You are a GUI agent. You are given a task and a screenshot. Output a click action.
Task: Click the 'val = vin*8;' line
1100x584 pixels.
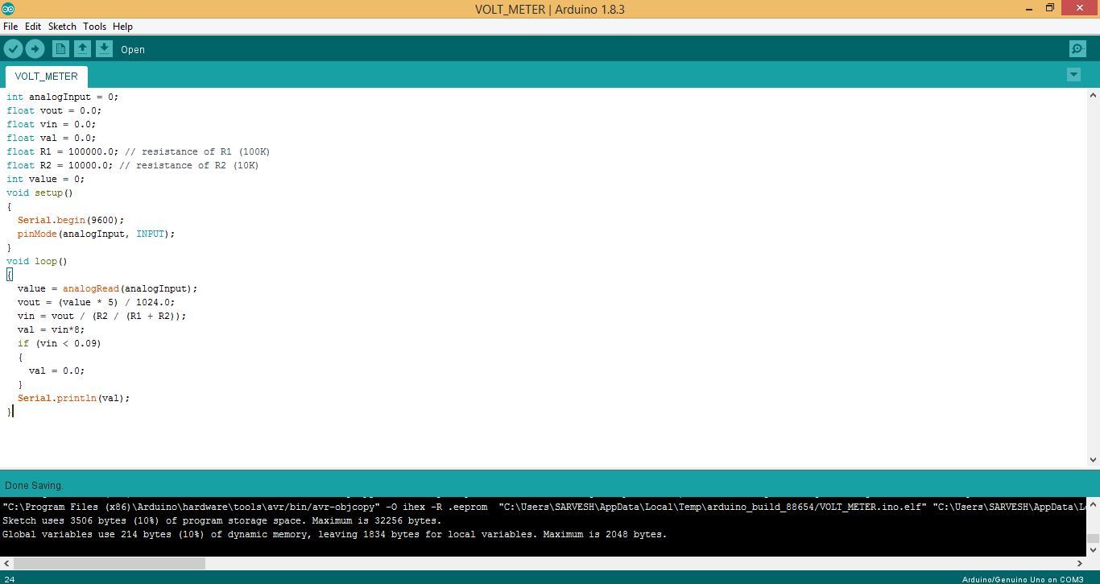click(52, 329)
